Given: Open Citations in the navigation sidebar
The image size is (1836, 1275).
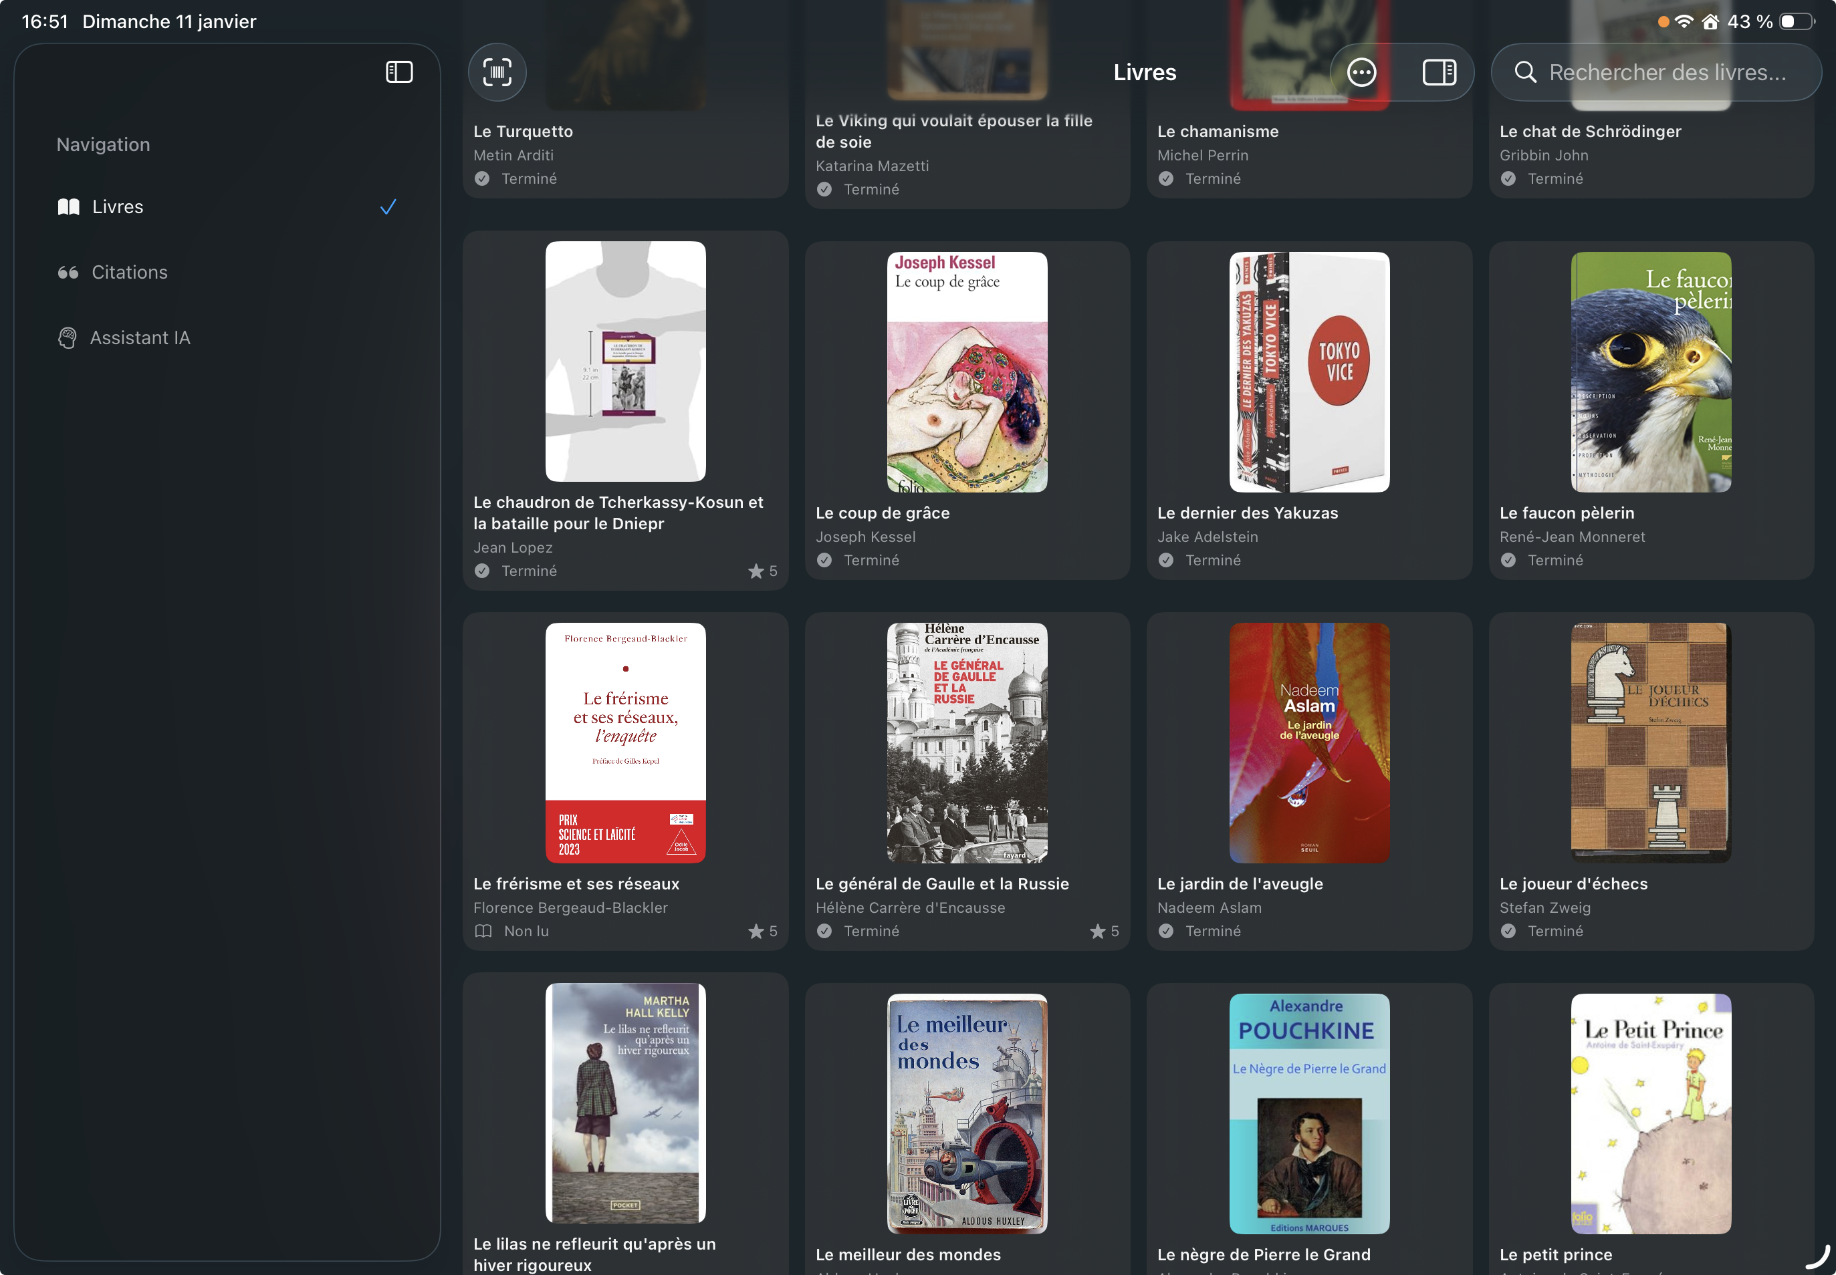Looking at the screenshot, I should [130, 273].
